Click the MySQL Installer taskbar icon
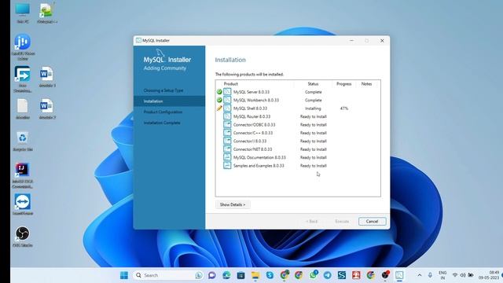The width and height of the screenshot is (503, 283). coord(399,275)
